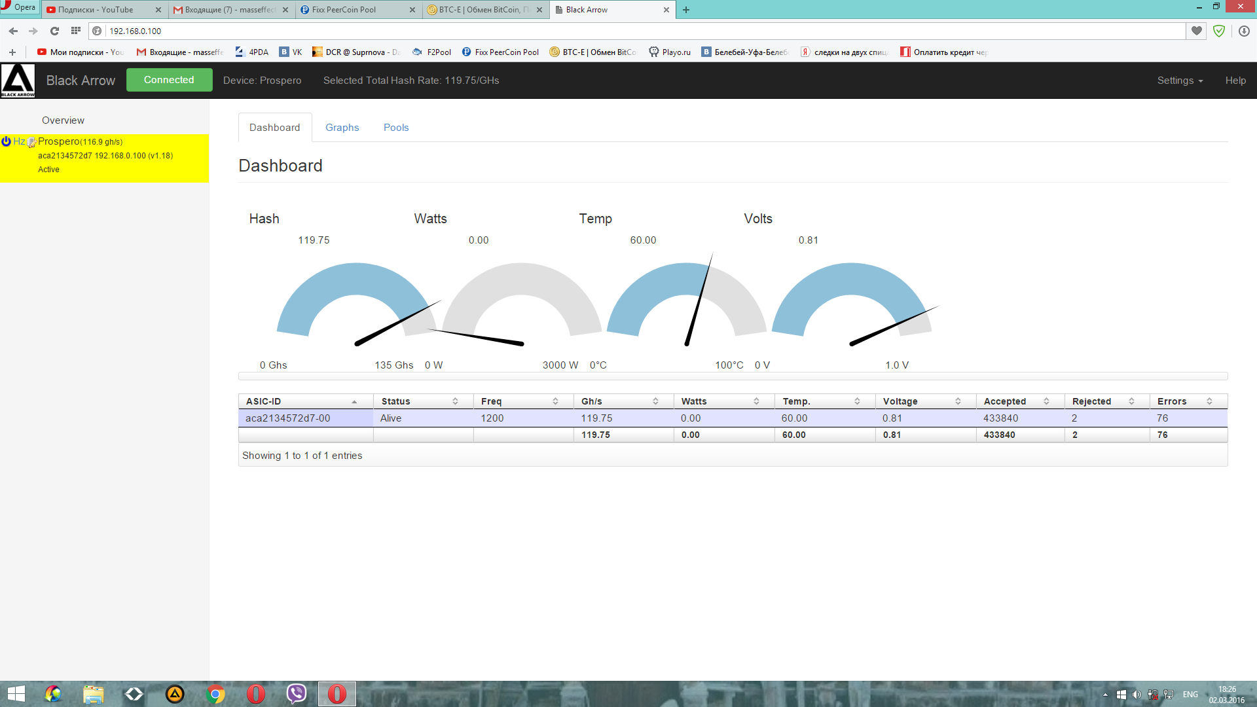The width and height of the screenshot is (1257, 707).
Task: Switch to the Pools tab
Action: pyautogui.click(x=396, y=128)
